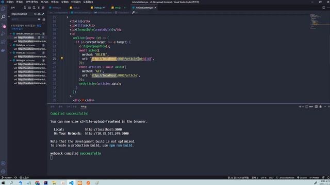Toggle Match Whole Word in search box

click(39, 14)
